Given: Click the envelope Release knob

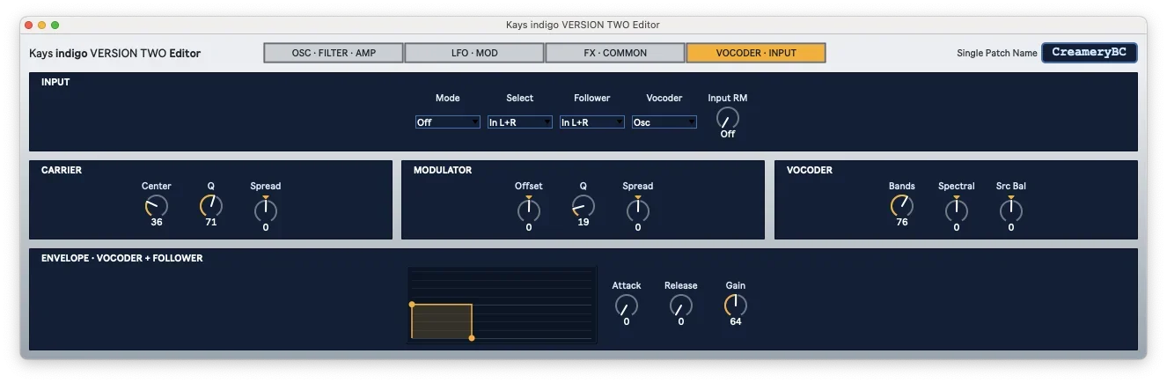Looking at the screenshot, I should (681, 306).
